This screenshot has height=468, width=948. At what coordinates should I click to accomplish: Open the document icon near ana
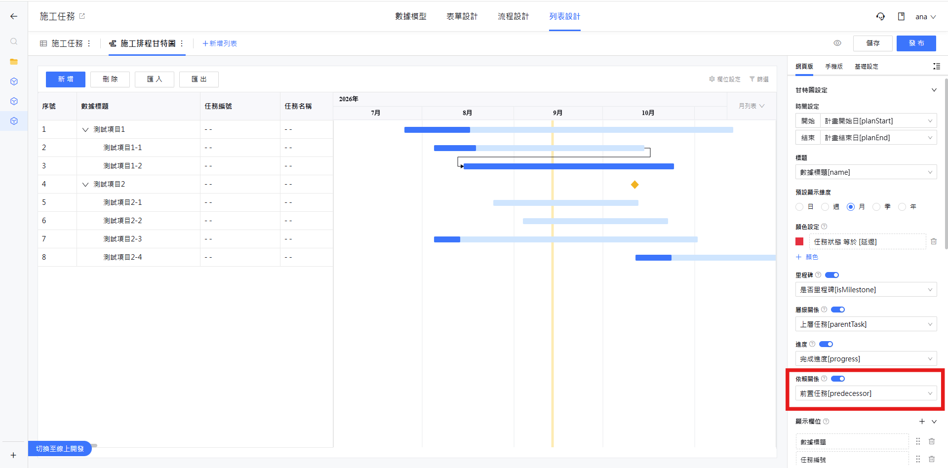pyautogui.click(x=901, y=16)
